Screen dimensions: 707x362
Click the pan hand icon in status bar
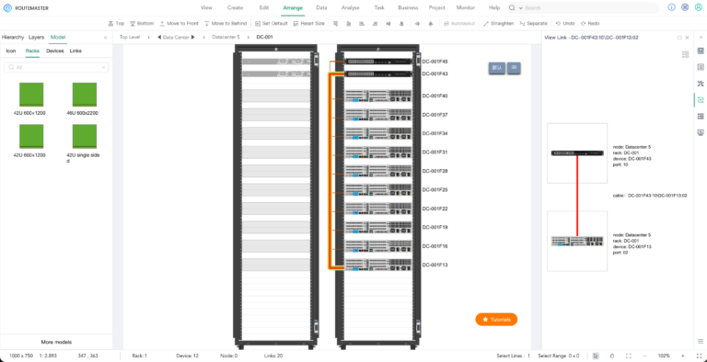coord(612,356)
